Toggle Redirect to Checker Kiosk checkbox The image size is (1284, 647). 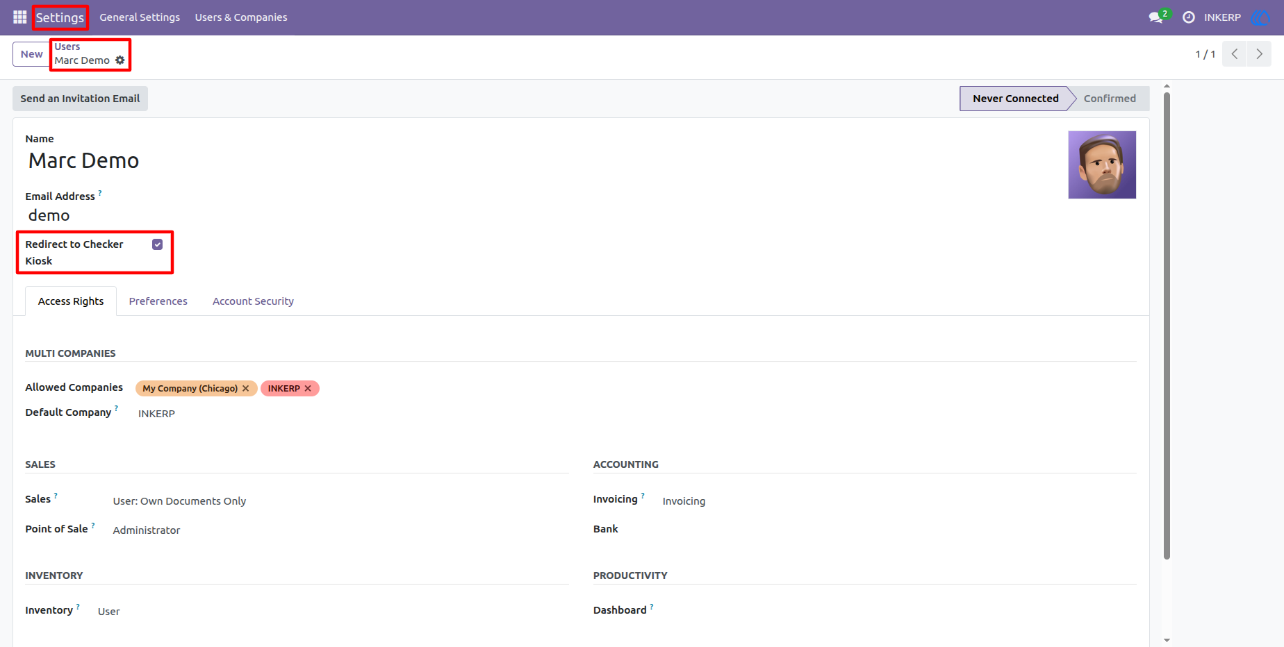click(158, 244)
